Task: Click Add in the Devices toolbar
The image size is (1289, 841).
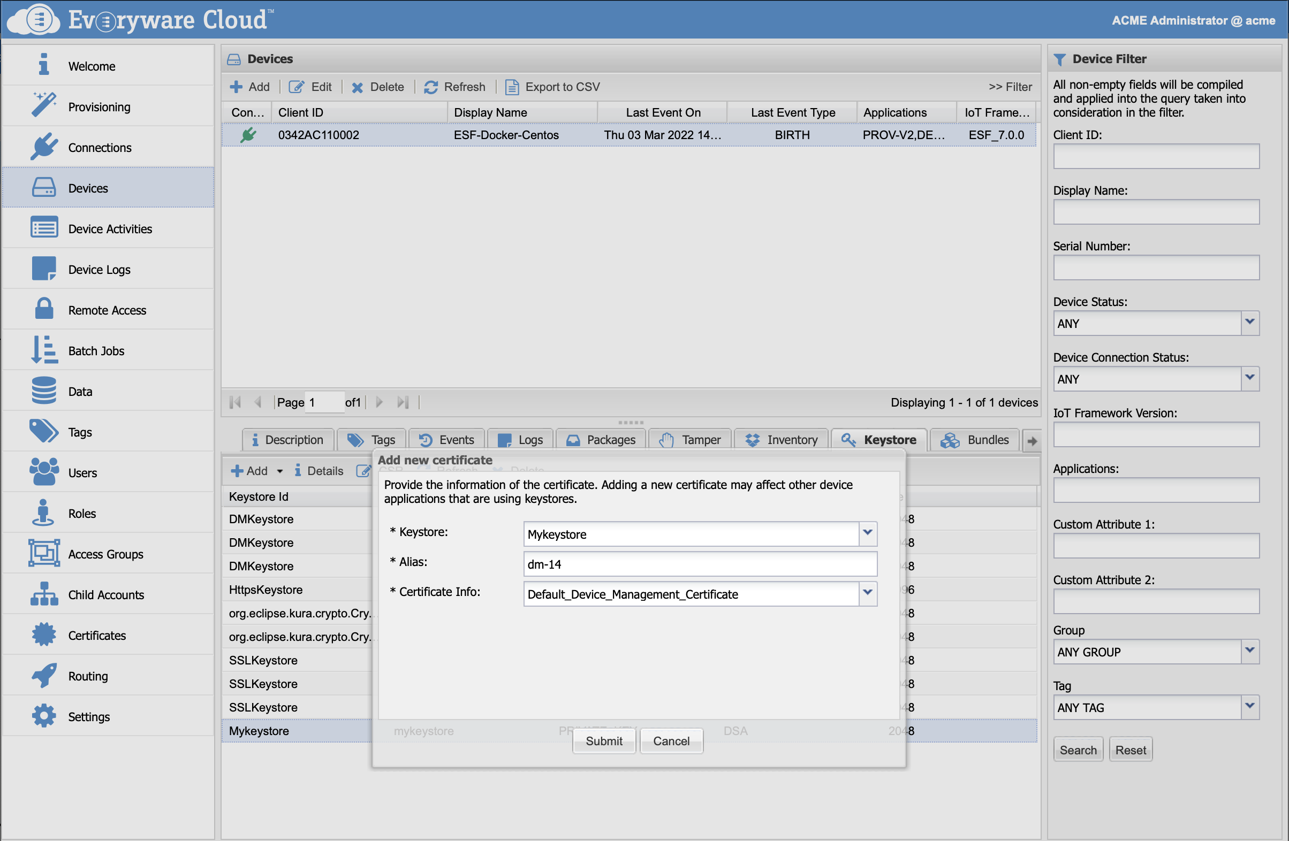Action: coord(249,87)
